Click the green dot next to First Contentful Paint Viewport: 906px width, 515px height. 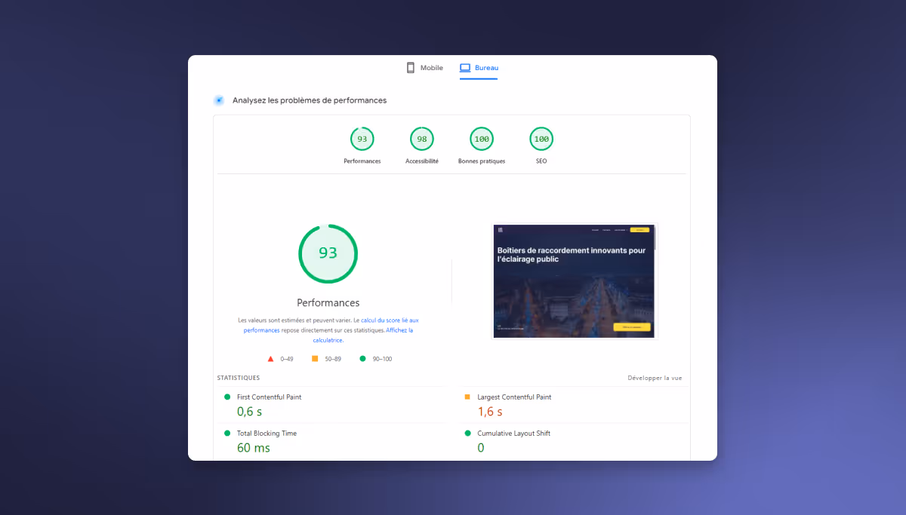[x=225, y=396]
